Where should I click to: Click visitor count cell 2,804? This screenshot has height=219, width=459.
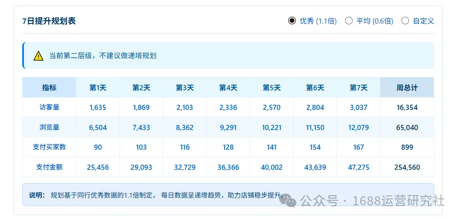[315, 108]
